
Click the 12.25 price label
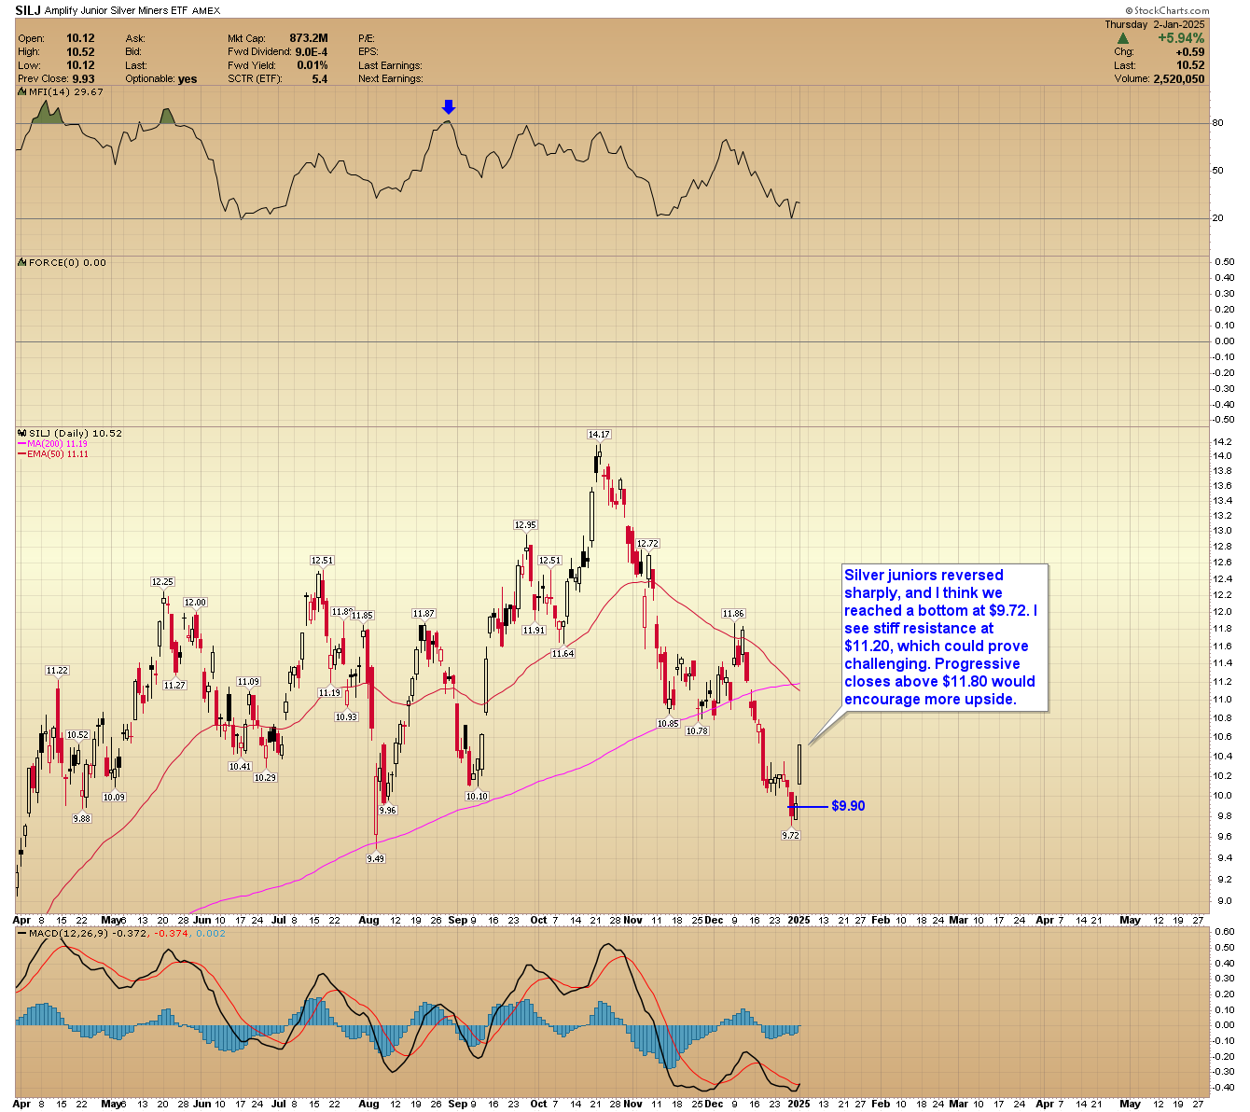163,582
